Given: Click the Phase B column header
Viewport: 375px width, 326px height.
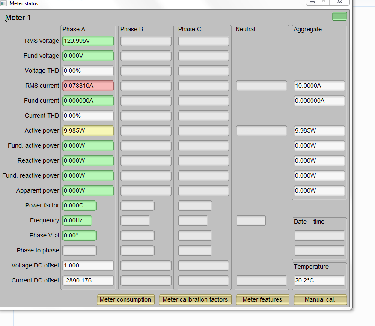Looking at the screenshot, I should pos(131,29).
